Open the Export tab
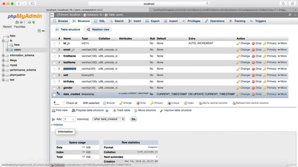 click(x=153, y=21)
